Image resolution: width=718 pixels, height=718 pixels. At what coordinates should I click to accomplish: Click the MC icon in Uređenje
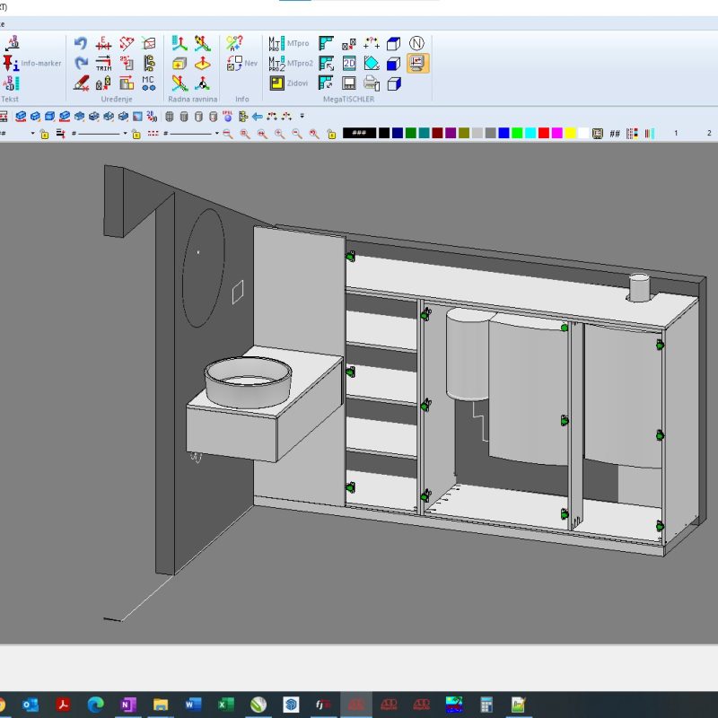[149, 83]
